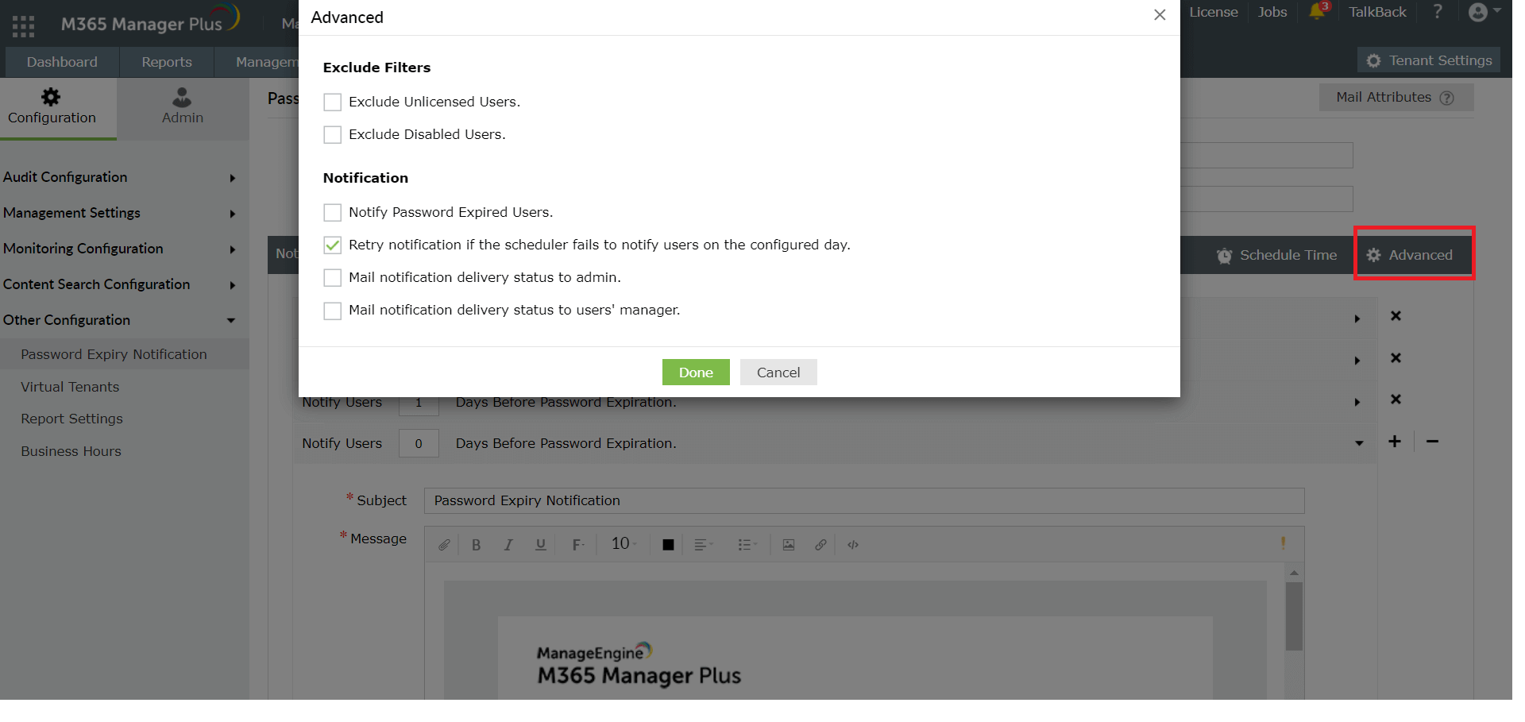
Task: Click the attachment paperclip icon in editor
Action: (444, 545)
